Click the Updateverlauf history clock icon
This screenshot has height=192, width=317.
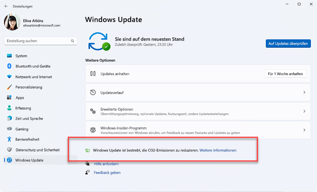[x=93, y=92]
